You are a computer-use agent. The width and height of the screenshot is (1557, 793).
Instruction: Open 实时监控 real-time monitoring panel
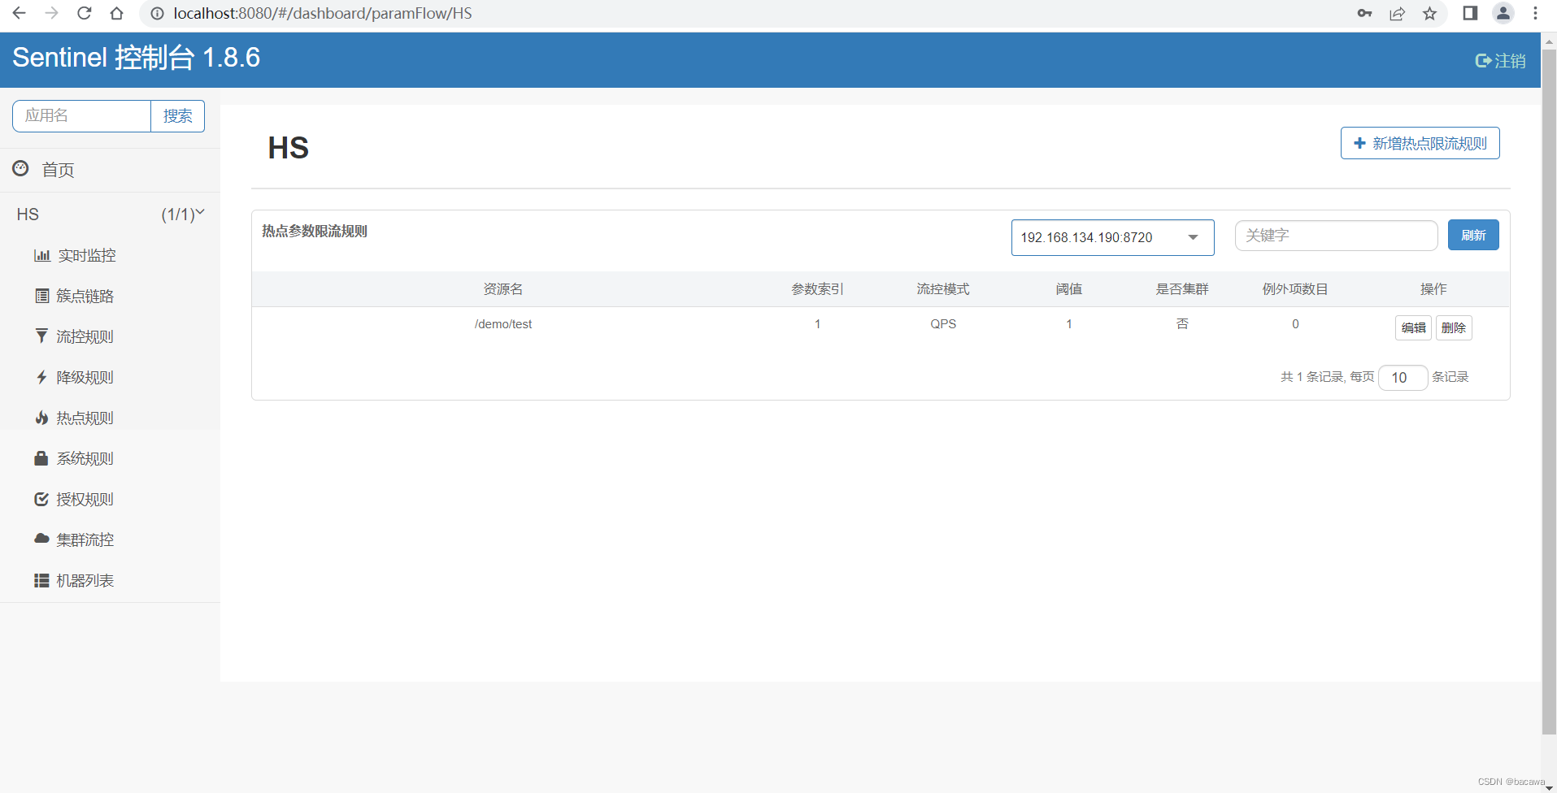(x=86, y=255)
